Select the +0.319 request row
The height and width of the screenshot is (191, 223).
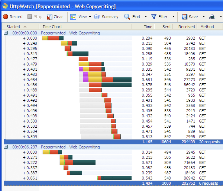(114, 54)
